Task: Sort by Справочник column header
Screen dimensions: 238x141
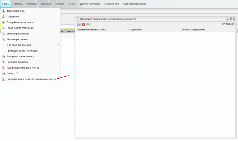Action: [154, 30]
